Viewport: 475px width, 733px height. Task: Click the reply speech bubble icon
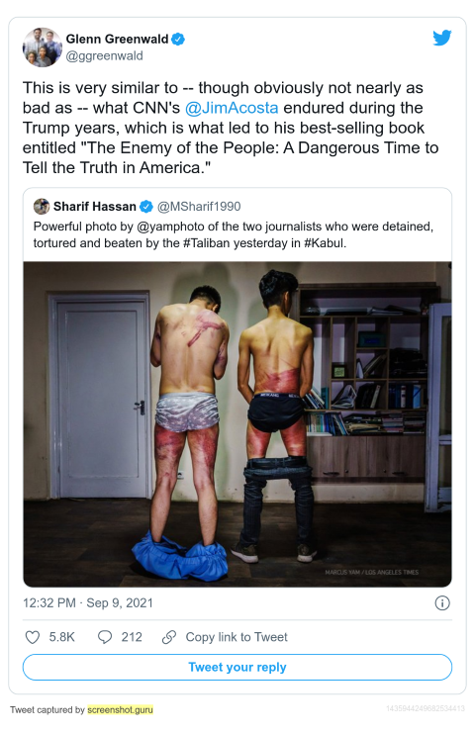105,637
